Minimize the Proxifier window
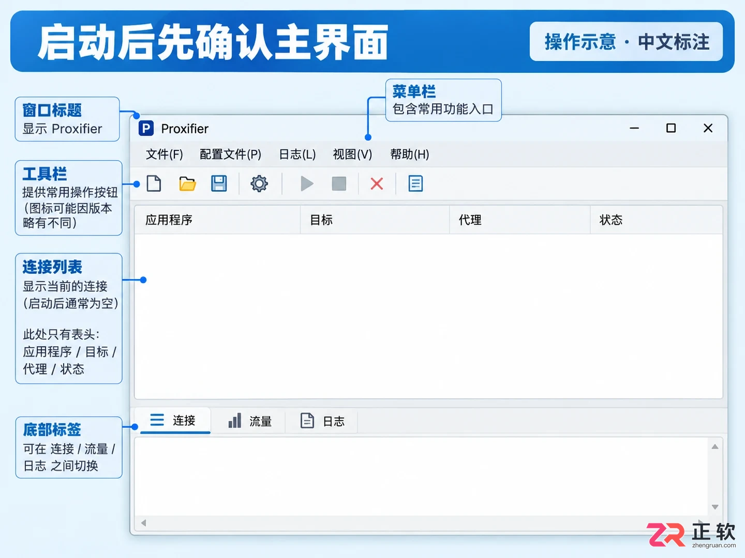This screenshot has height=558, width=745. (x=634, y=128)
